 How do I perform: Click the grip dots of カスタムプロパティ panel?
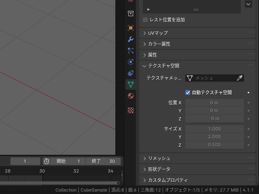[251, 180]
